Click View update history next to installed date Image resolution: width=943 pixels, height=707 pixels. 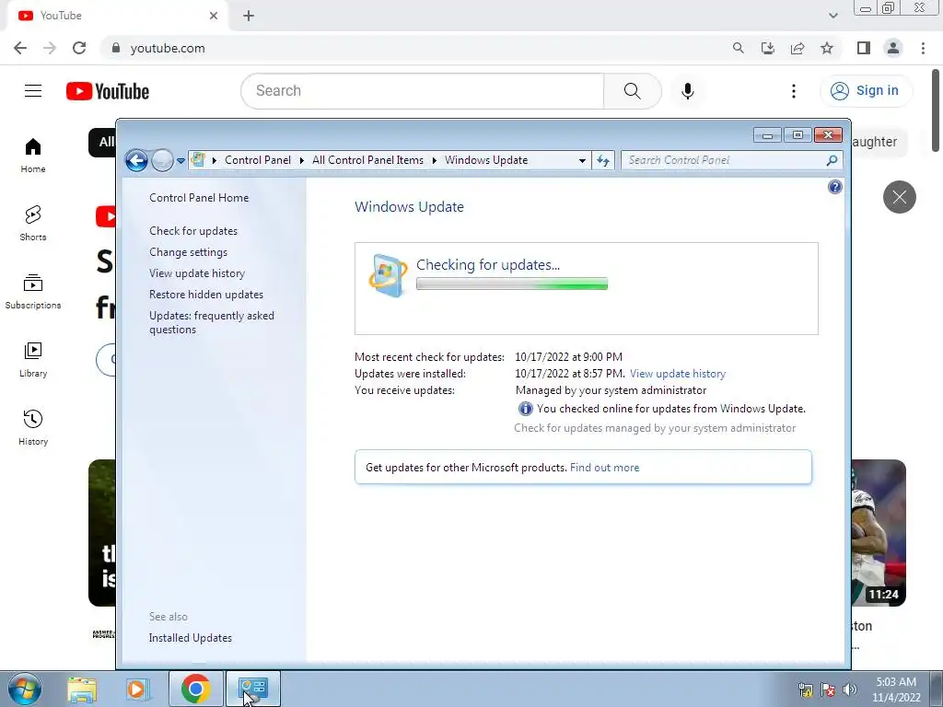(x=677, y=374)
